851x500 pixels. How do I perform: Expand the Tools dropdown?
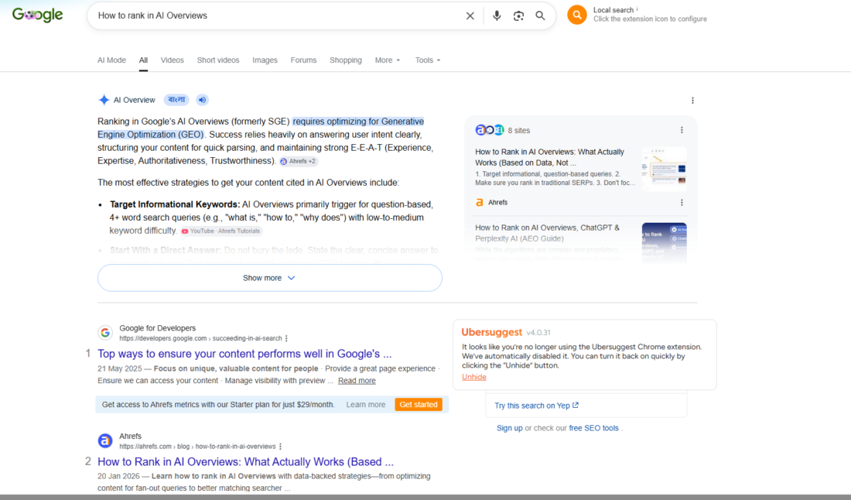428,60
